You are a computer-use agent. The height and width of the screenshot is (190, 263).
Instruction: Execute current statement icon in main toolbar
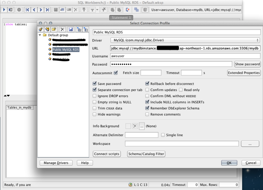pos(11,10)
